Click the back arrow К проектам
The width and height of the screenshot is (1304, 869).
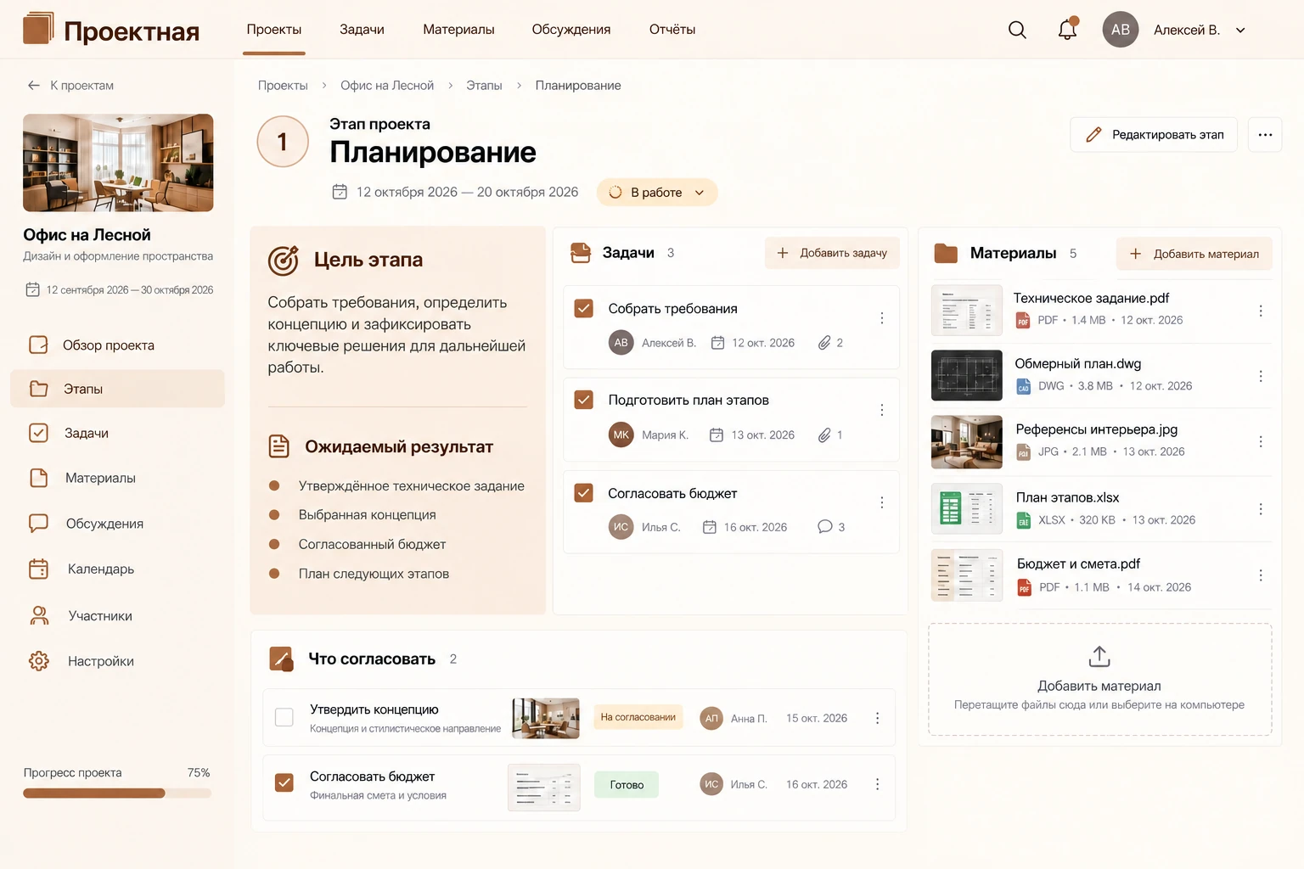click(x=34, y=85)
